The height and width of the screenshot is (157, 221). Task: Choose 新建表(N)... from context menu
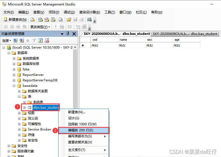click(84, 112)
